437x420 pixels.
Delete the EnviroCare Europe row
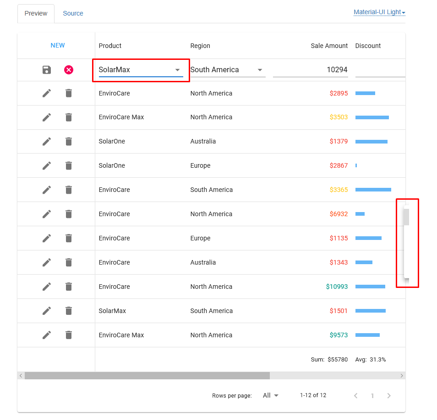[x=68, y=238]
